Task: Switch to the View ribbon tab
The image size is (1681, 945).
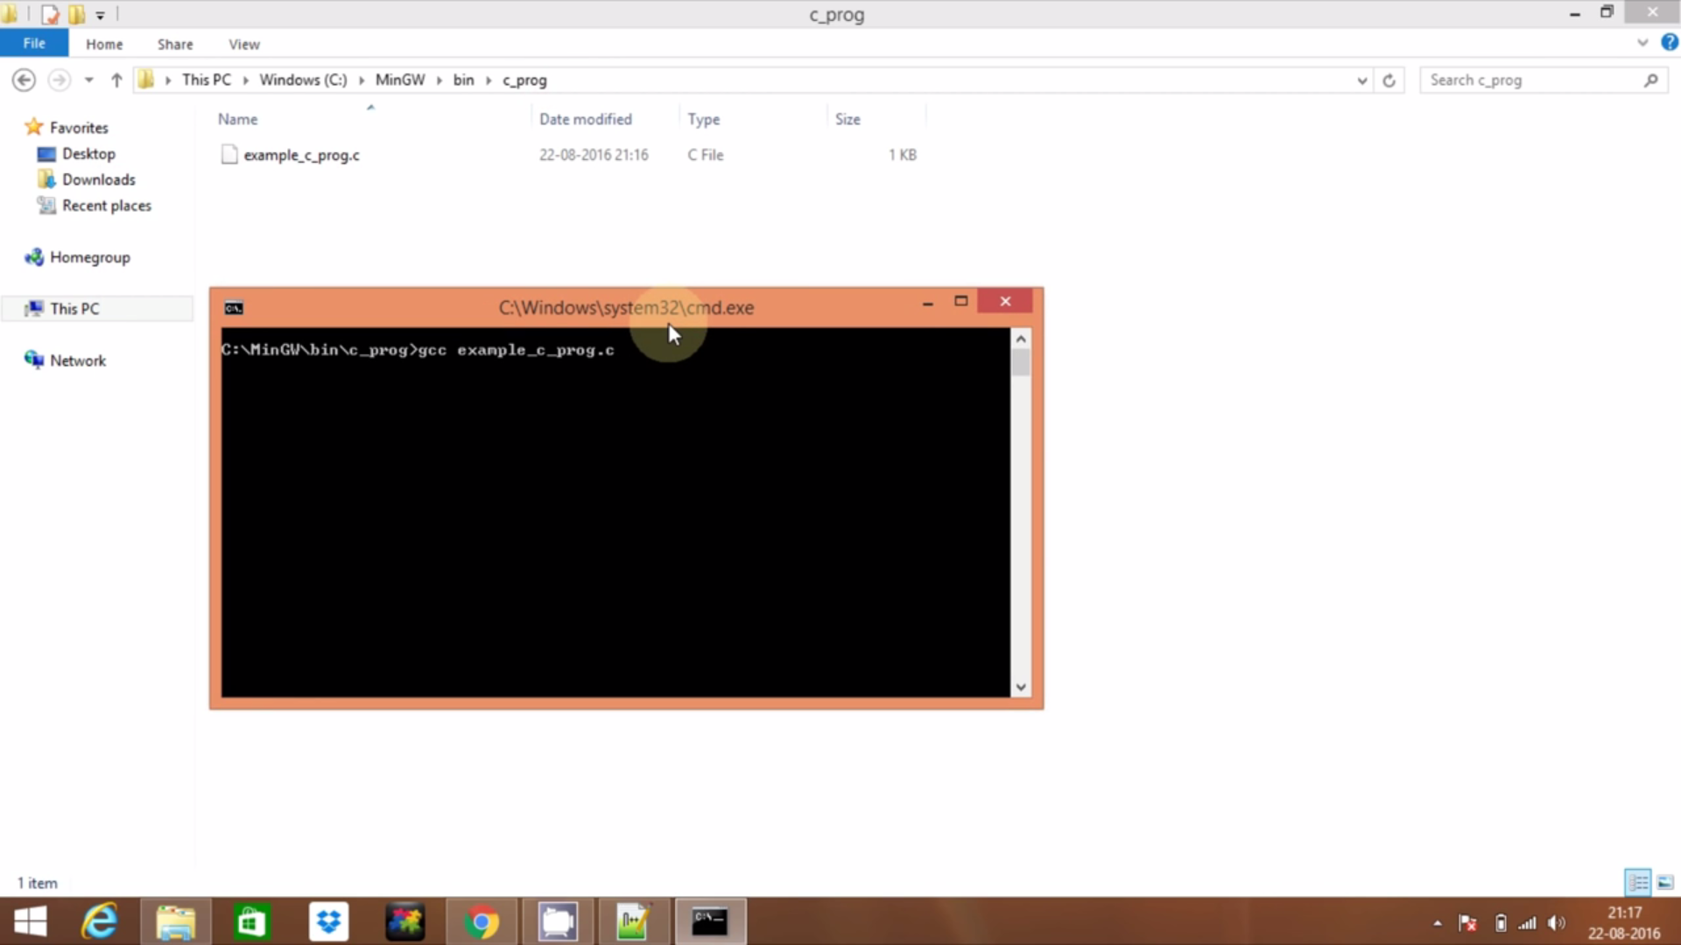Action: pyautogui.click(x=243, y=43)
